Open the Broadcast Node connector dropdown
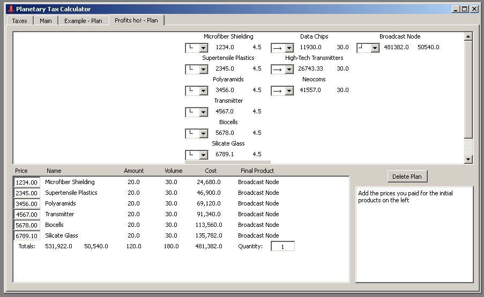Image resolution: width=484 pixels, height=297 pixels. [x=375, y=48]
